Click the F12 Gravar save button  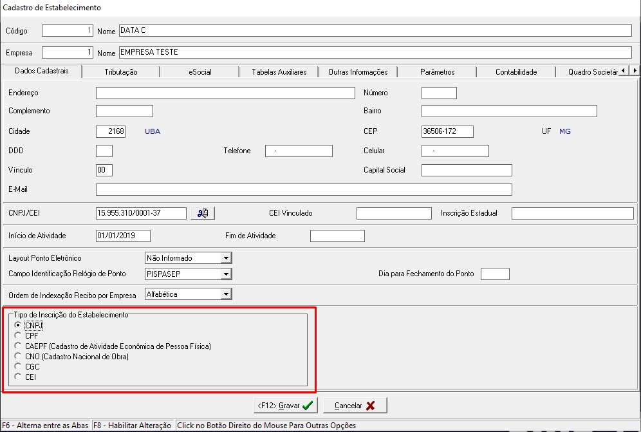285,406
